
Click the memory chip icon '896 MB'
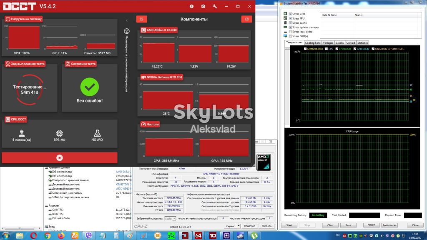click(59, 133)
